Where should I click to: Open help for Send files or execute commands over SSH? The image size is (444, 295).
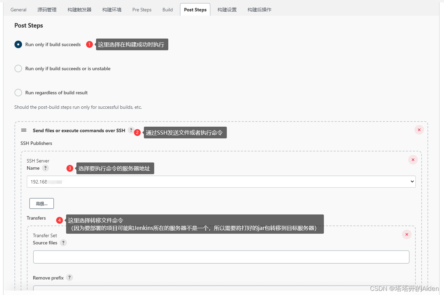coord(131,130)
